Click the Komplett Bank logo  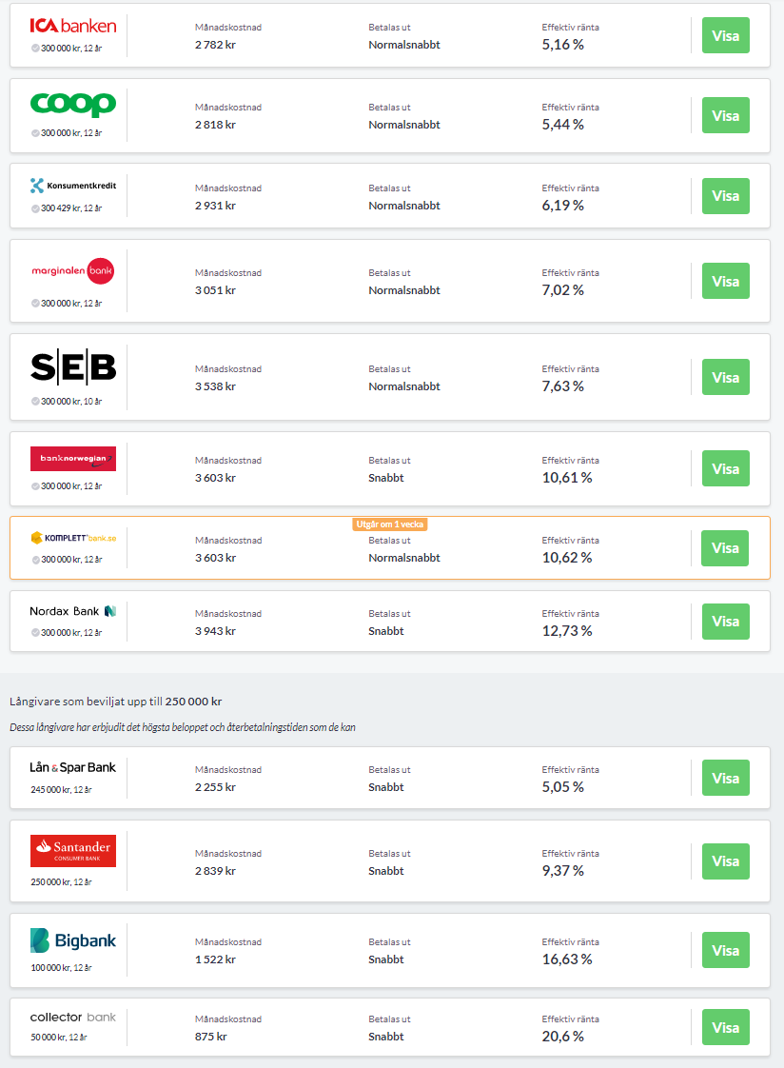(x=72, y=539)
